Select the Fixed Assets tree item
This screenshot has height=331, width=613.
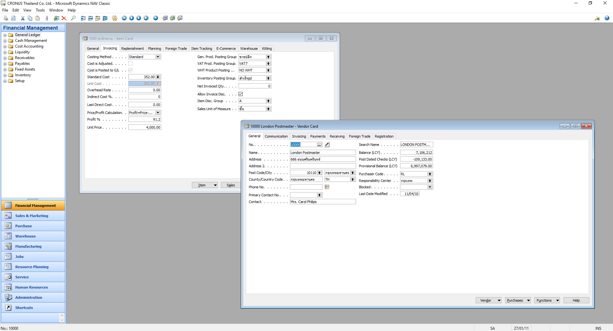pyautogui.click(x=25, y=69)
